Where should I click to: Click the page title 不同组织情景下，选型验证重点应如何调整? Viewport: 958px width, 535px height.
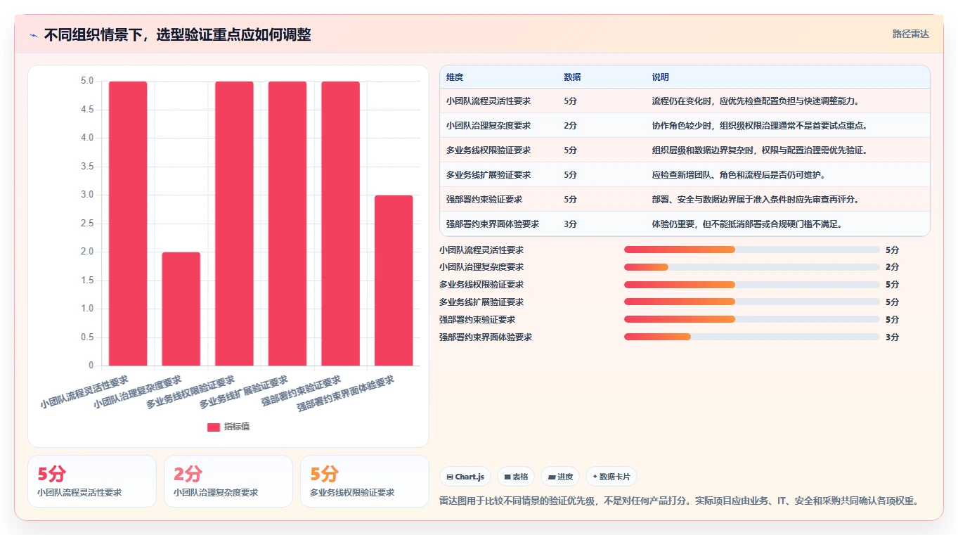click(x=177, y=35)
